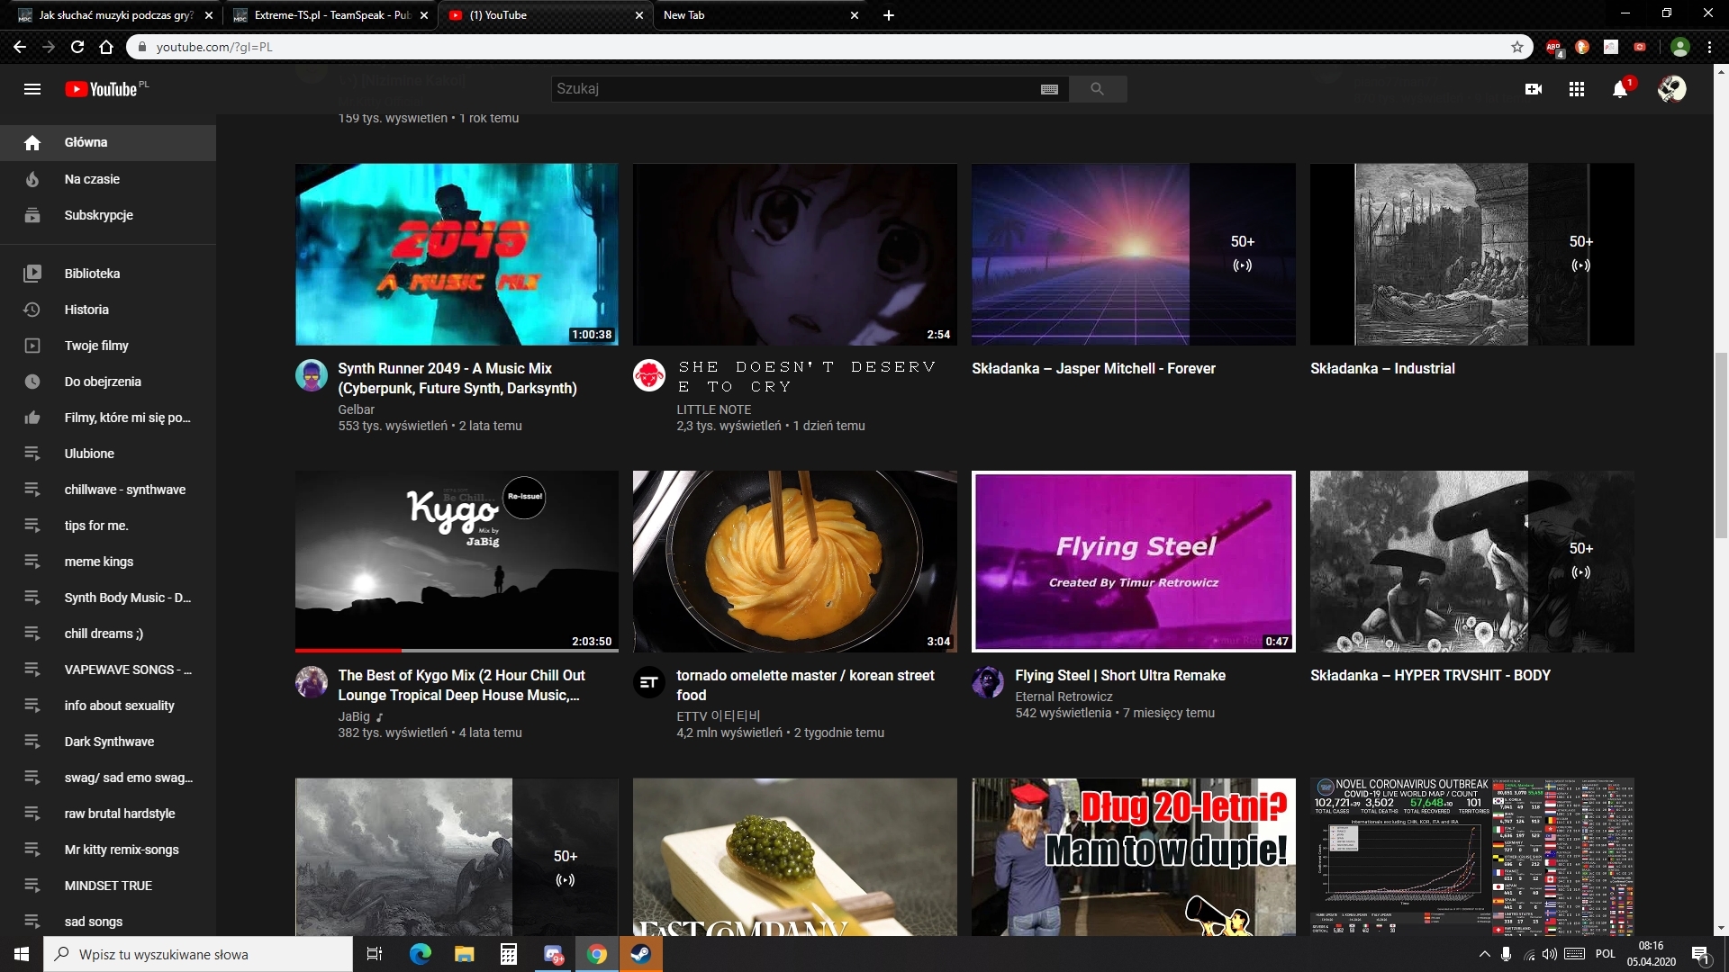Screen dimensions: 1729x972
Task: Open JaBig channel avatar
Action: point(312,682)
